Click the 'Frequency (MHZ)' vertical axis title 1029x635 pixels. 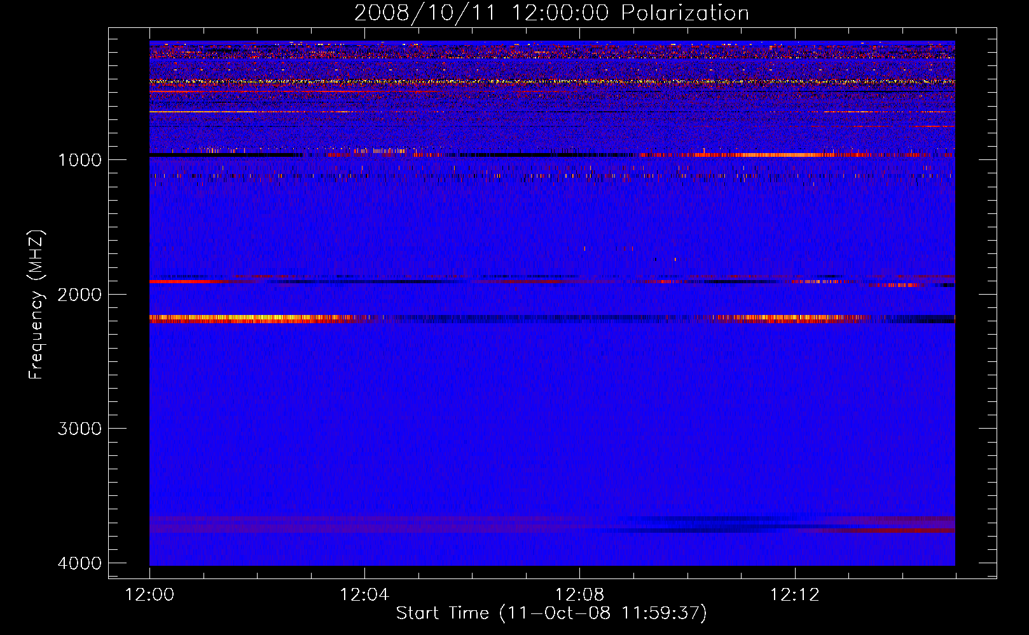pos(36,304)
